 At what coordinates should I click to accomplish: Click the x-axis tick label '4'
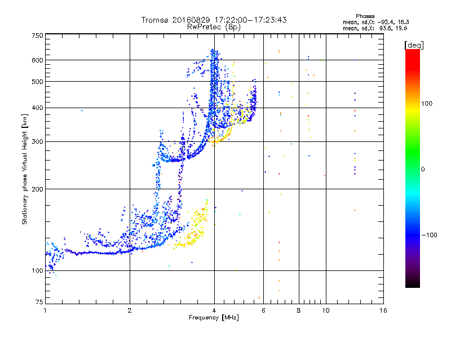(x=214, y=310)
